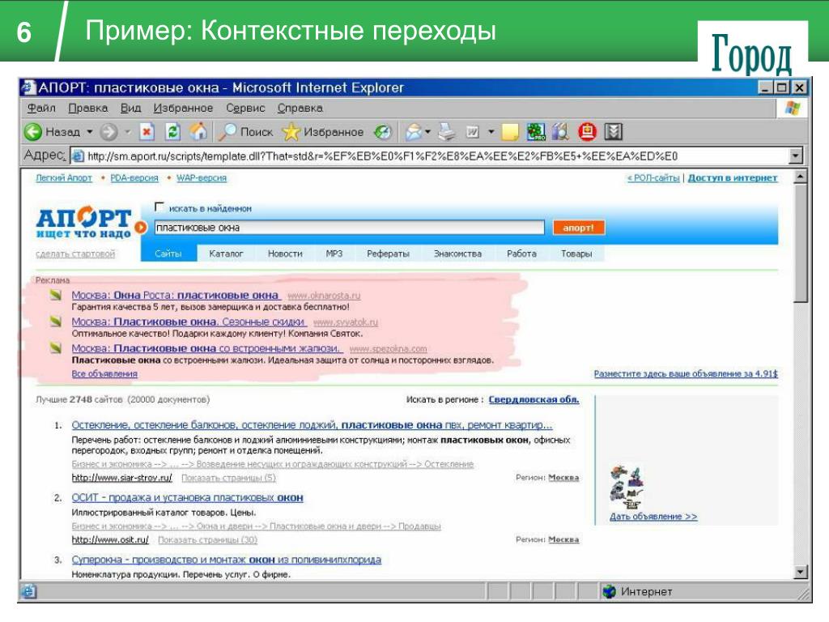Open the http://www.siar-stroy.ru/ link
The image size is (829, 622).
(121, 478)
